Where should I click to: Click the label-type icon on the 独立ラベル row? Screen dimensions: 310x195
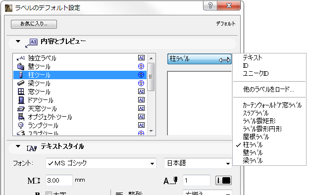pyautogui.click(x=141, y=58)
